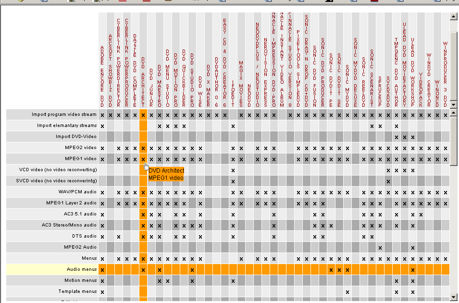The height and width of the screenshot is (303, 459).
Task: Select the Spruceup column header
Action: [380, 92]
